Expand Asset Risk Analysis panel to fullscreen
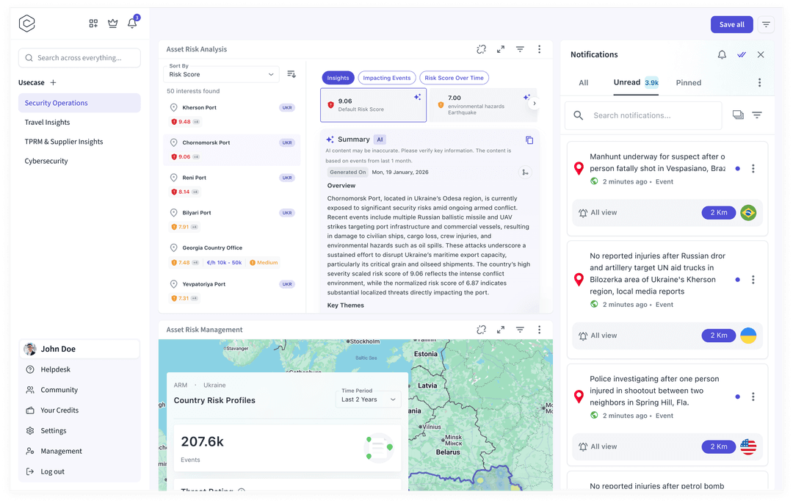The width and height of the screenshot is (793, 503). (501, 49)
